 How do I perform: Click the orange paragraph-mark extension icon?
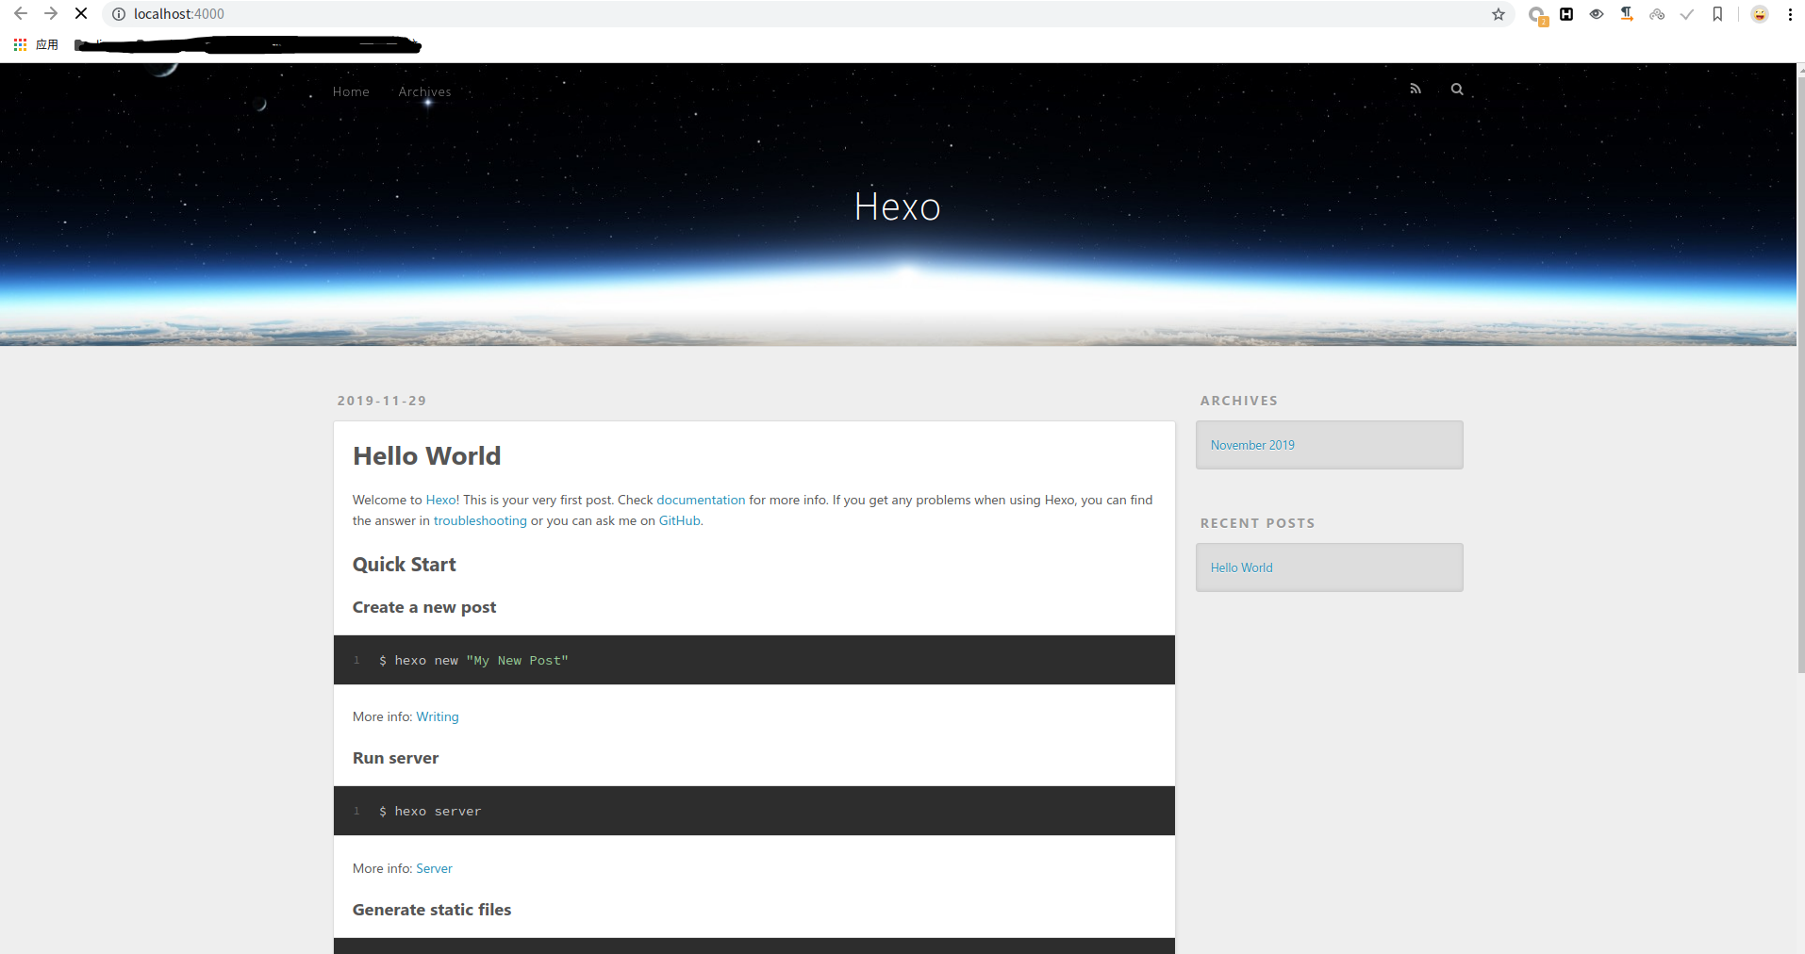1627,14
